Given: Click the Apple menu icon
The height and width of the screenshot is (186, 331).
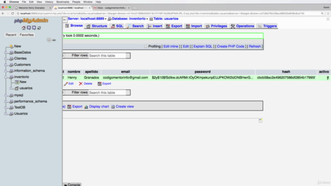Looking at the screenshot, I should coord(5,2).
